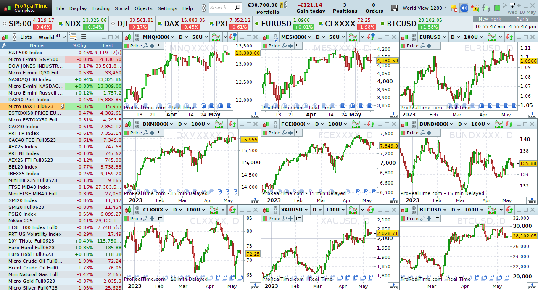Open the trading padlock icon
The width and height of the screenshot is (538, 290).
click(x=475, y=8)
